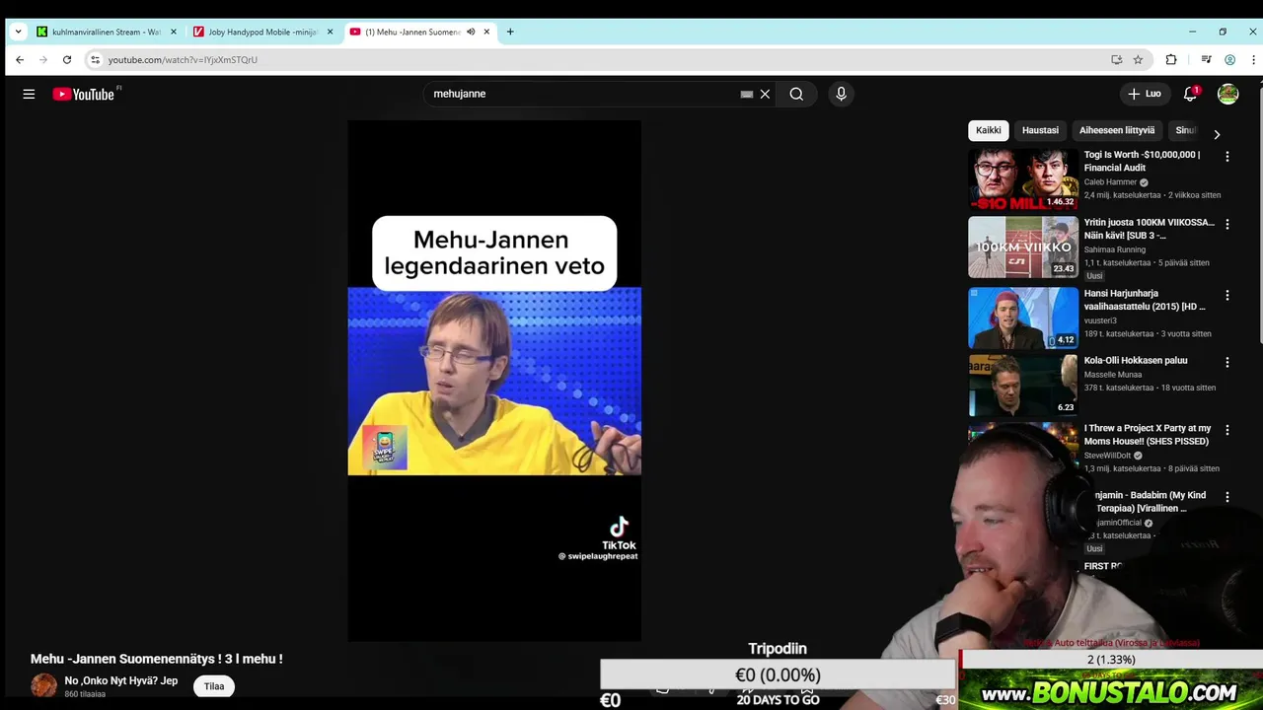
Task: View site information icon in address bar
Action: (95, 59)
